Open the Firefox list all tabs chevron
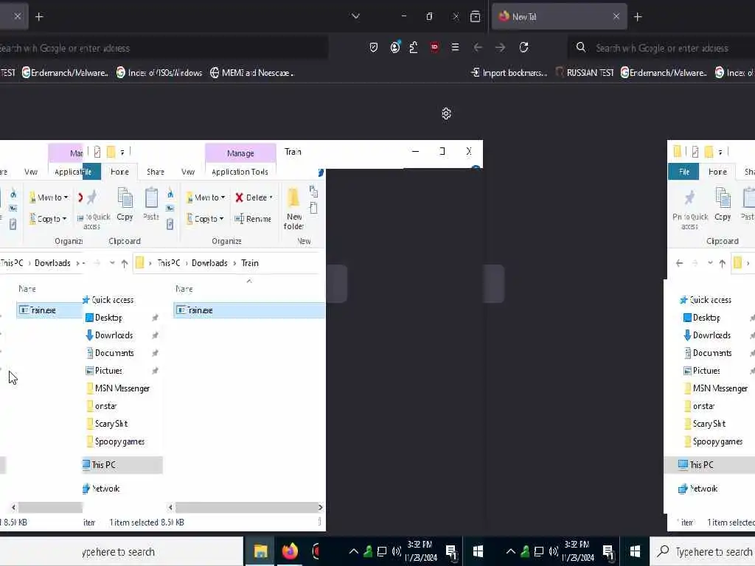This screenshot has width=755, height=566. (x=356, y=16)
